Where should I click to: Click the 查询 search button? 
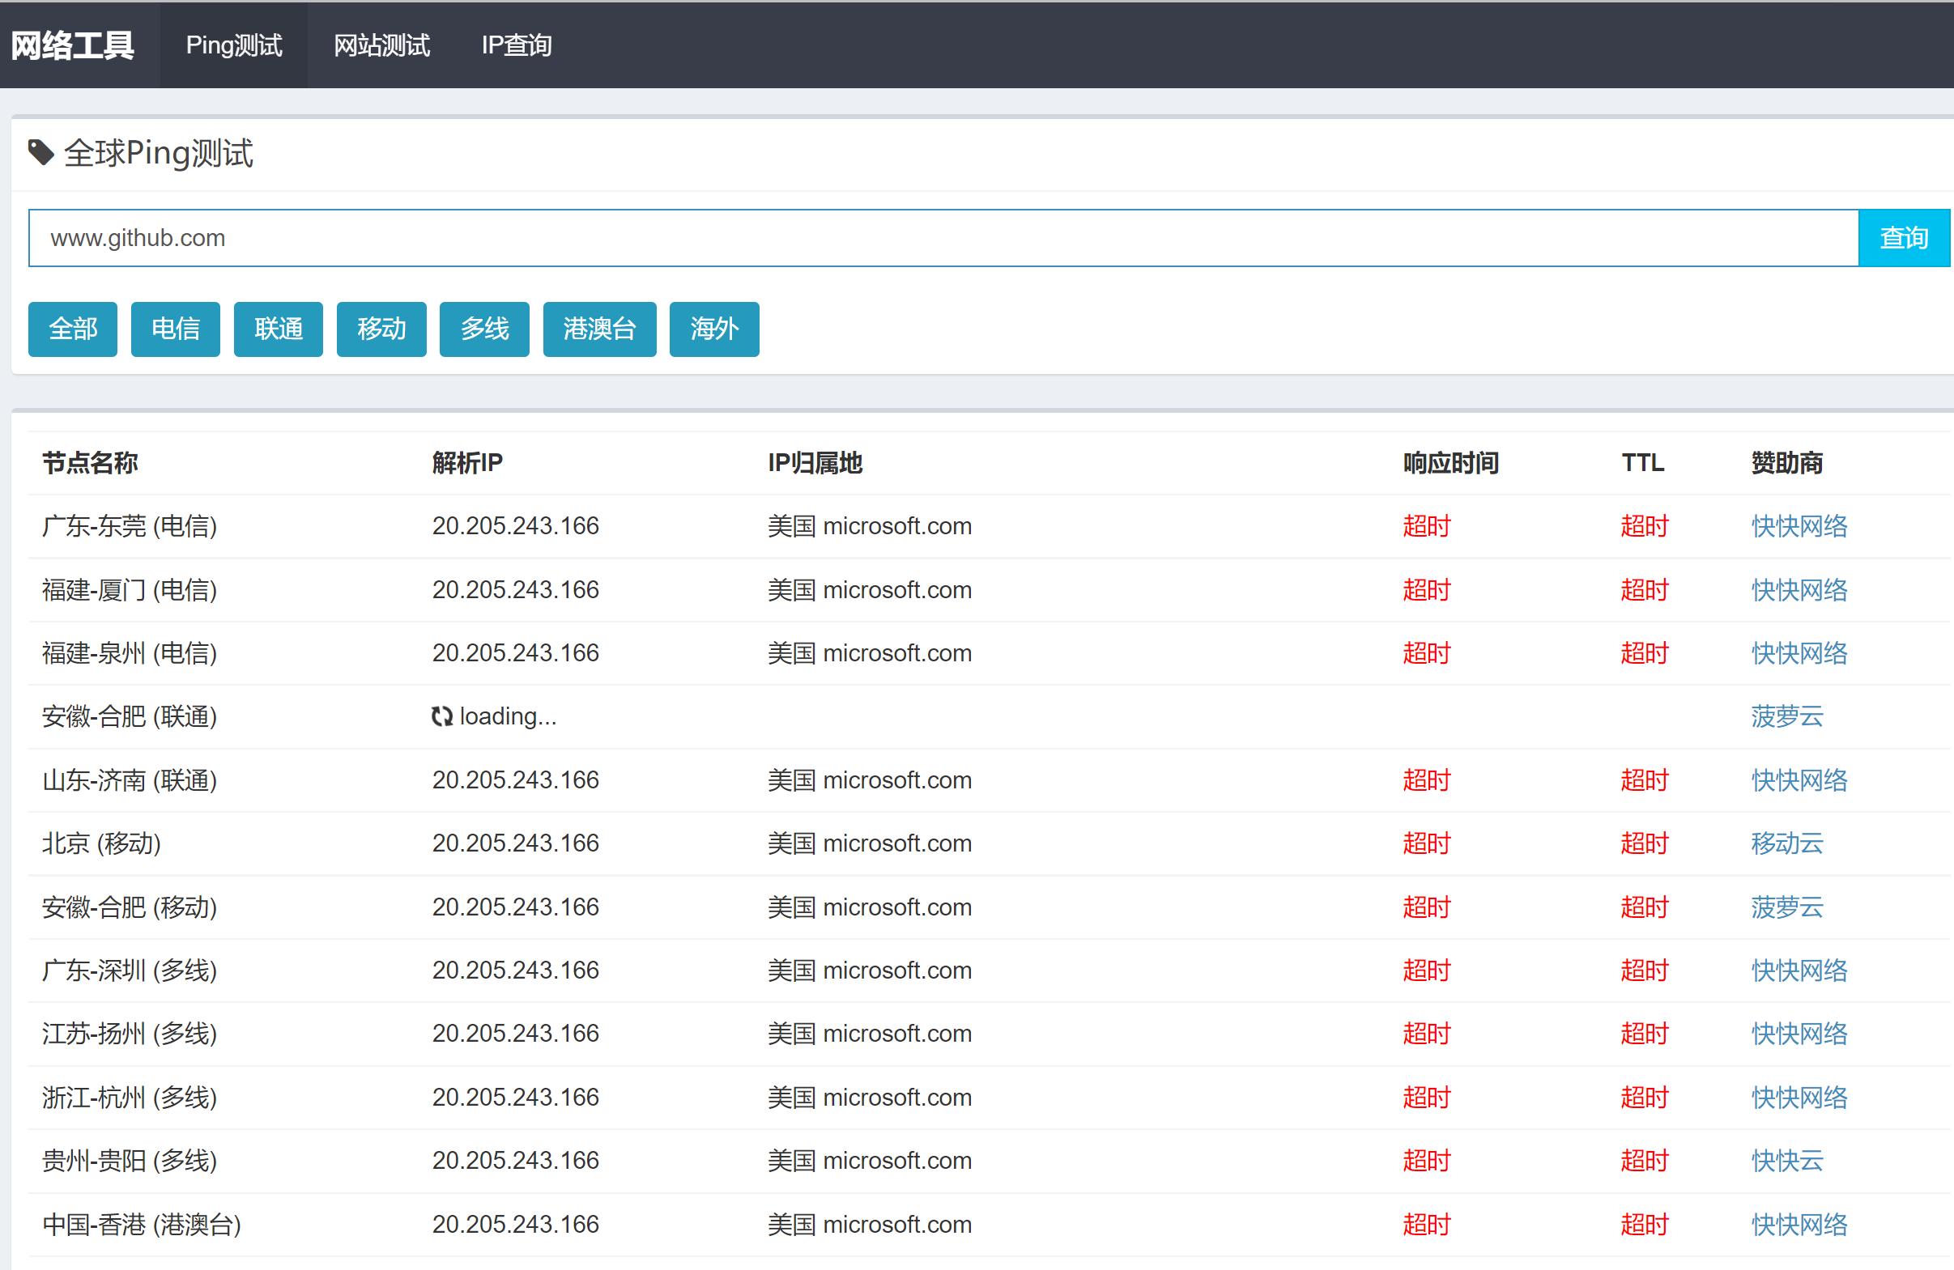click(x=1904, y=238)
